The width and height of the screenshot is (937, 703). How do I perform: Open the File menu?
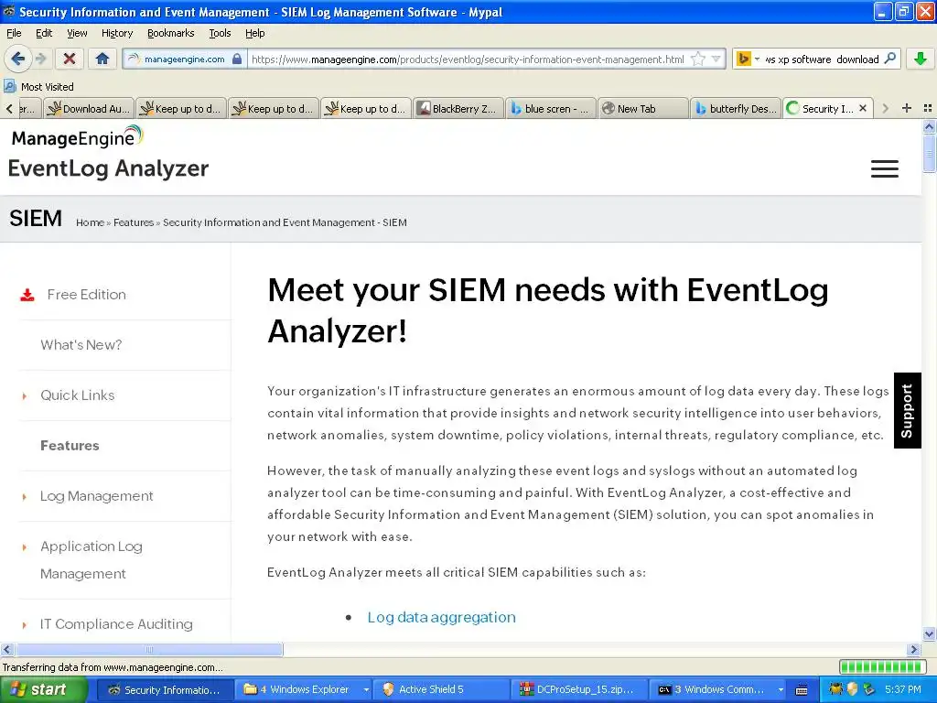pos(14,33)
